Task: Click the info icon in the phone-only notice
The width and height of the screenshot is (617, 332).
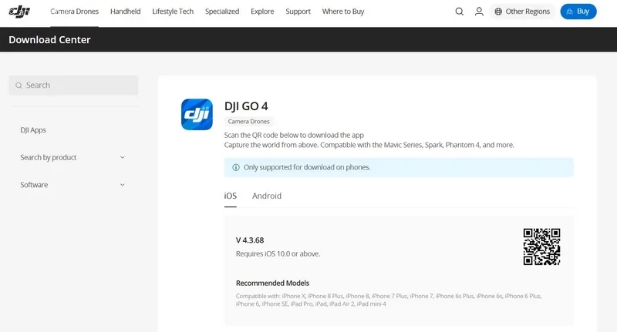Action: click(x=236, y=167)
